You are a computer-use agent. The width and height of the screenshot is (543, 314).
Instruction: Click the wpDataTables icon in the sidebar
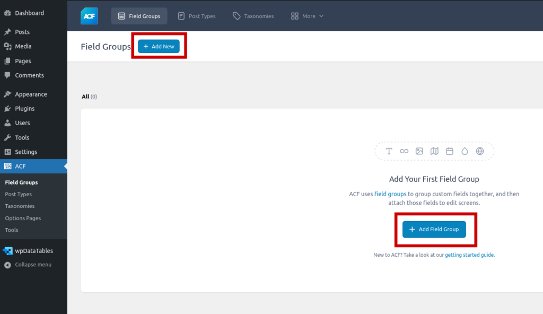coord(7,251)
